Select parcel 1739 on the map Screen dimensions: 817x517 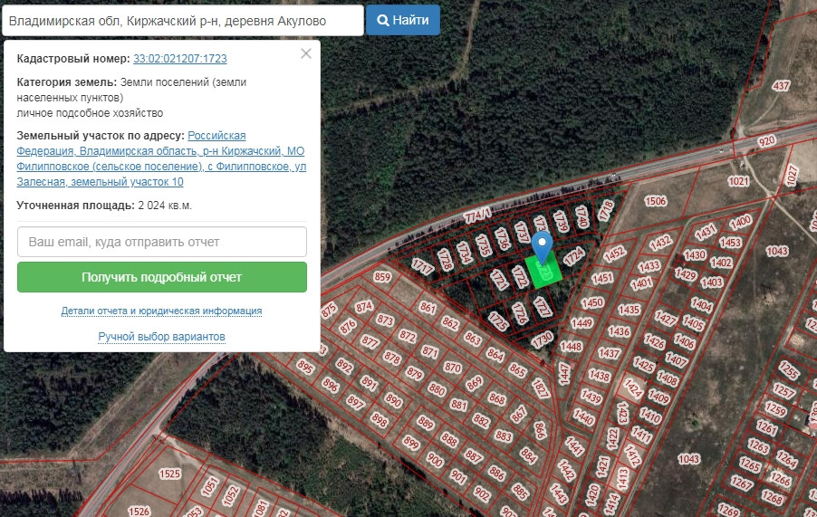(x=561, y=221)
